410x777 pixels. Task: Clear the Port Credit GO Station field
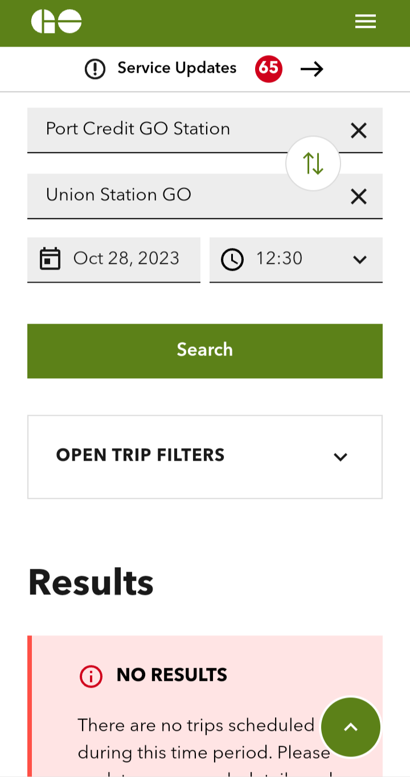point(358,131)
